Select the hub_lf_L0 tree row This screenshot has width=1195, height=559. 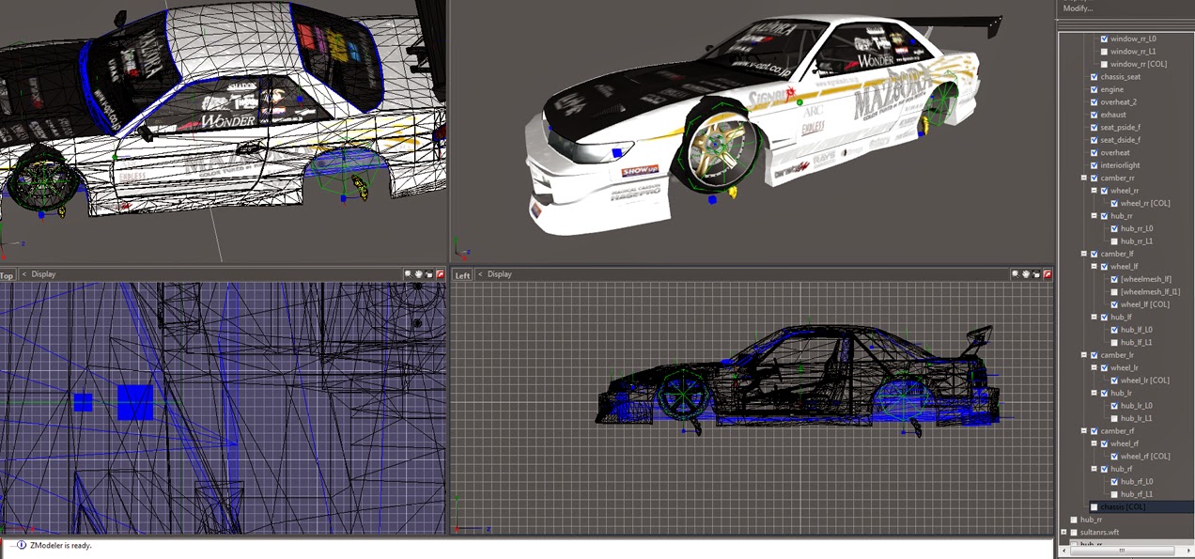[1137, 330]
